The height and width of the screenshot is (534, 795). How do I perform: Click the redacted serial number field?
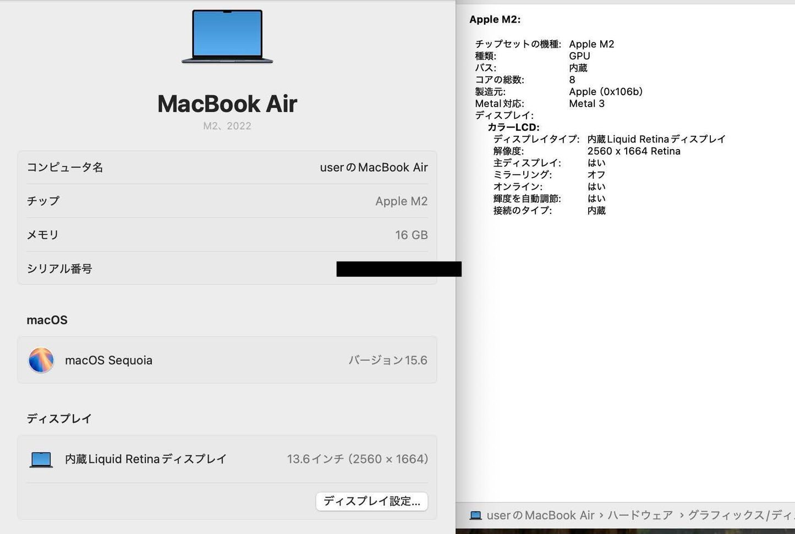(x=398, y=269)
